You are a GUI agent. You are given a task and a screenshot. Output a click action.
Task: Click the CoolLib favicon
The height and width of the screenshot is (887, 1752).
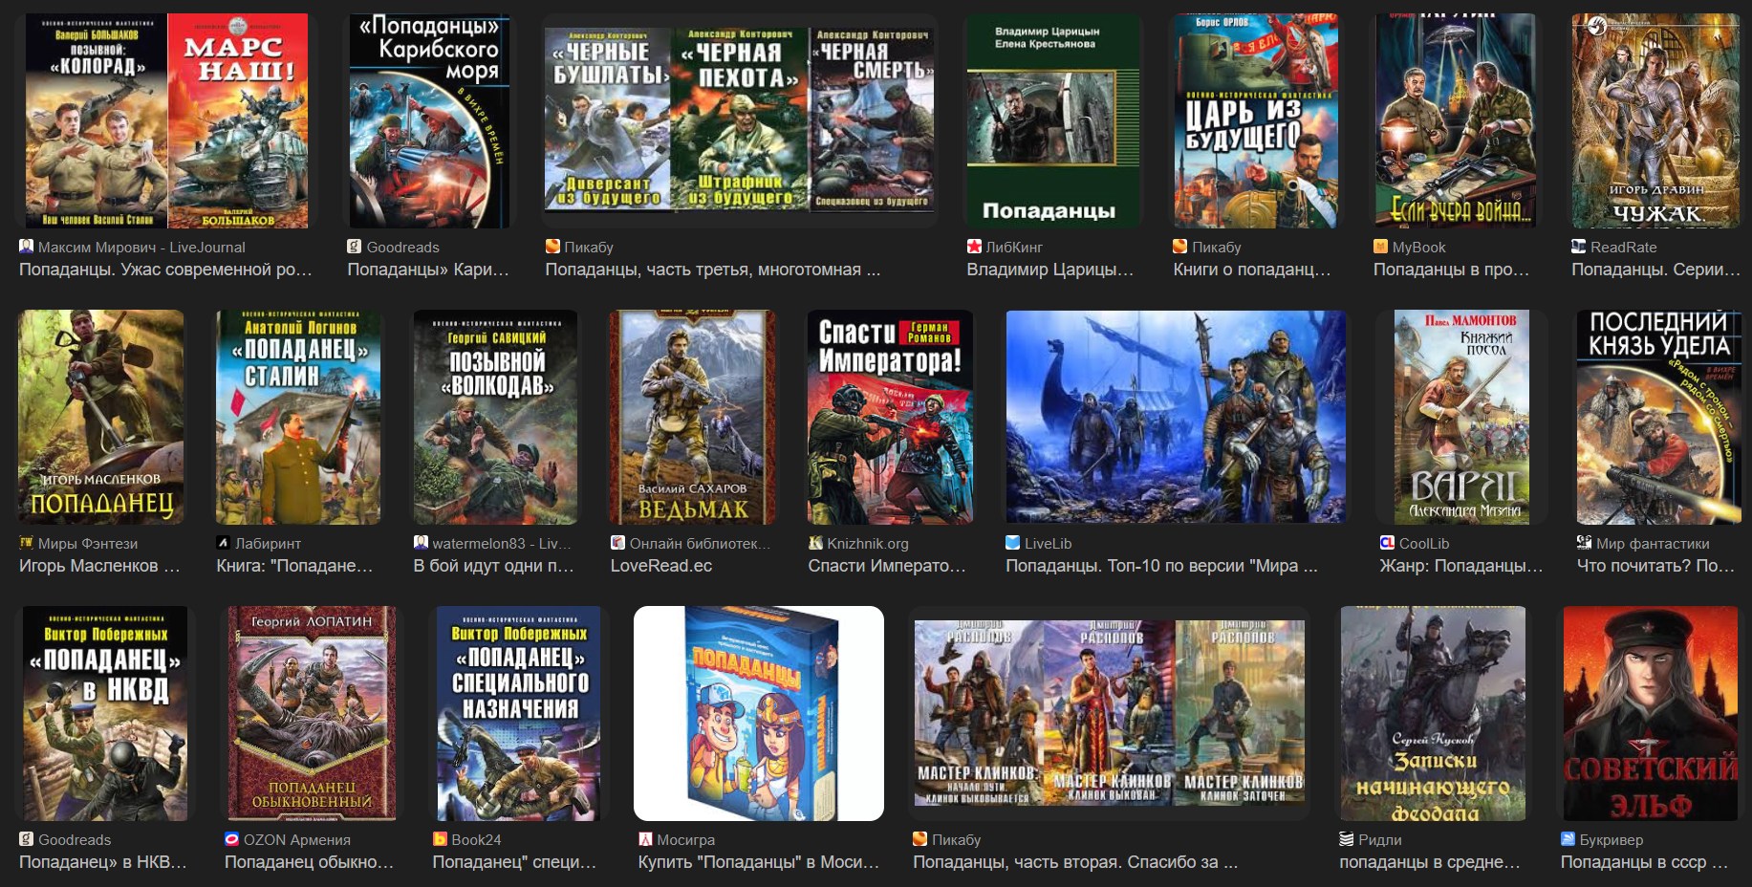click(x=1387, y=543)
